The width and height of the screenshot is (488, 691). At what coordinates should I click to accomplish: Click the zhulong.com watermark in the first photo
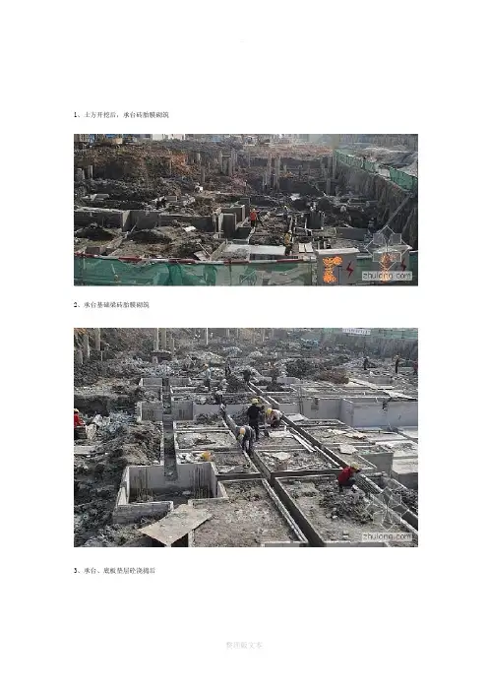387,276
